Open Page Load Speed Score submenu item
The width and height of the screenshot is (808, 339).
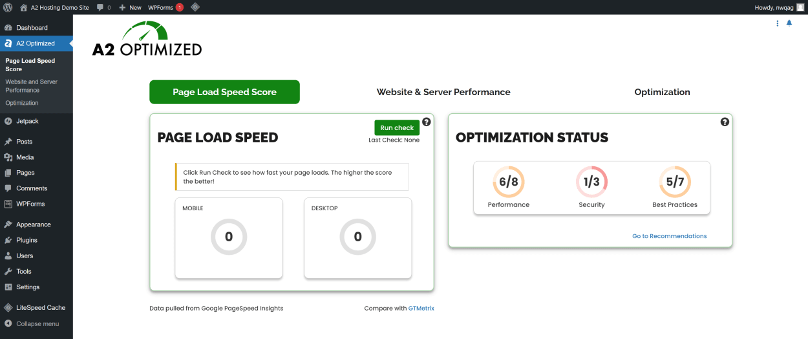click(30, 65)
